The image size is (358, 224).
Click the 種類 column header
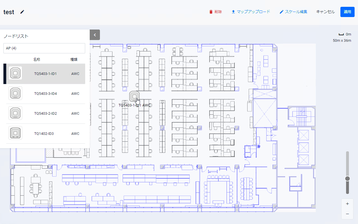(x=74, y=60)
